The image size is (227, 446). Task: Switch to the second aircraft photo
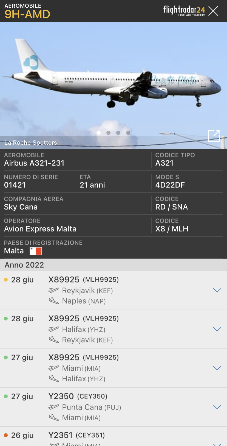(x=109, y=133)
